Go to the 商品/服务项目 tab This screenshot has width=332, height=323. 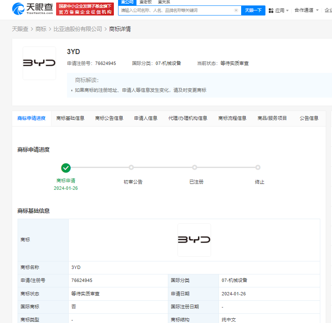coord(272,119)
